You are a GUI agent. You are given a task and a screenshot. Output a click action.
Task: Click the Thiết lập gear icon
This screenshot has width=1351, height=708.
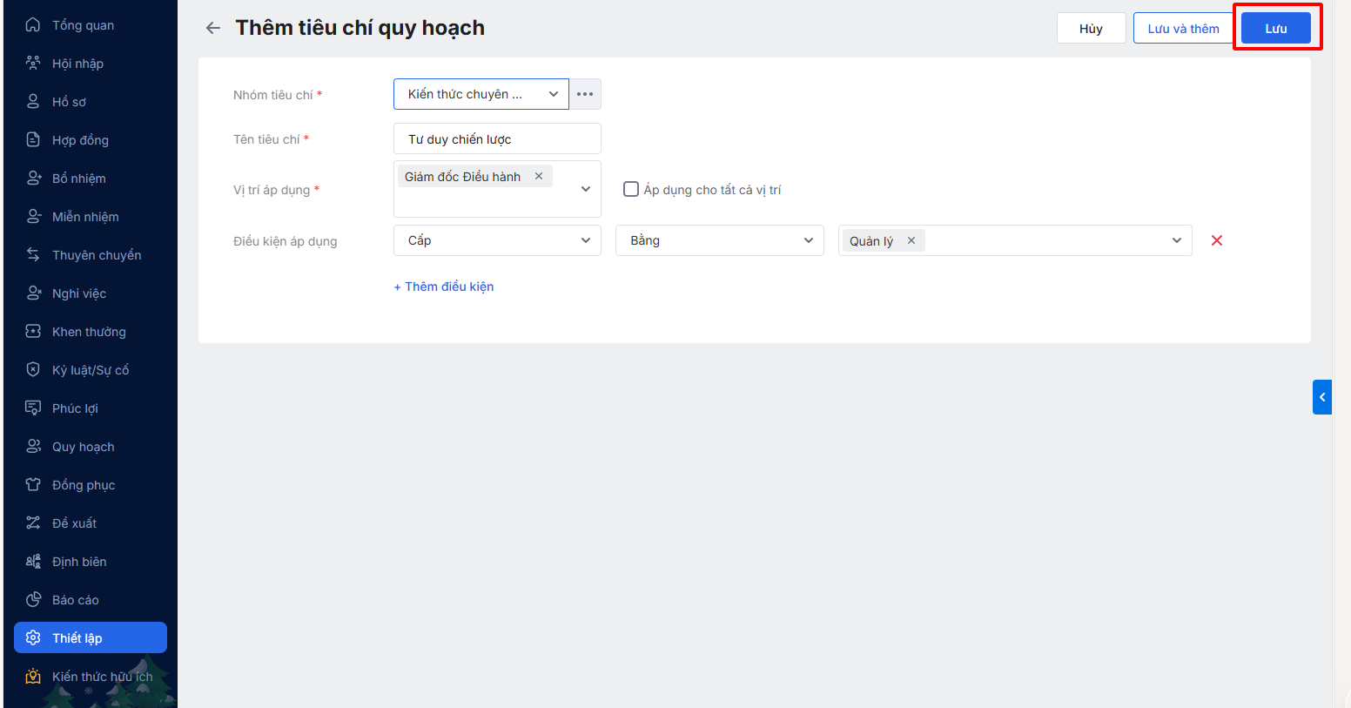point(33,637)
